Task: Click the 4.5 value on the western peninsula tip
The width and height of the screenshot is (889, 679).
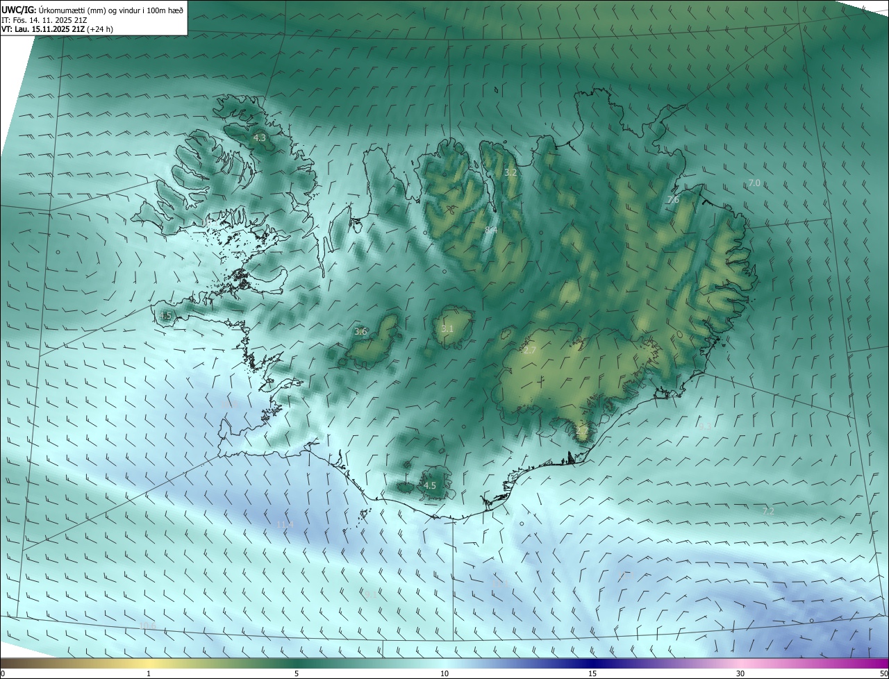Action: click(165, 316)
